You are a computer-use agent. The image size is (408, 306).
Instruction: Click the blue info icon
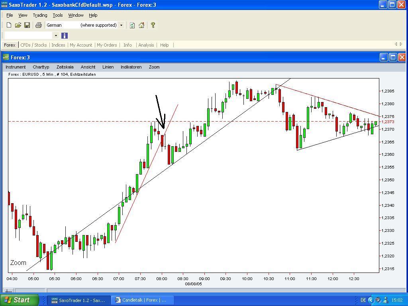[65, 35]
